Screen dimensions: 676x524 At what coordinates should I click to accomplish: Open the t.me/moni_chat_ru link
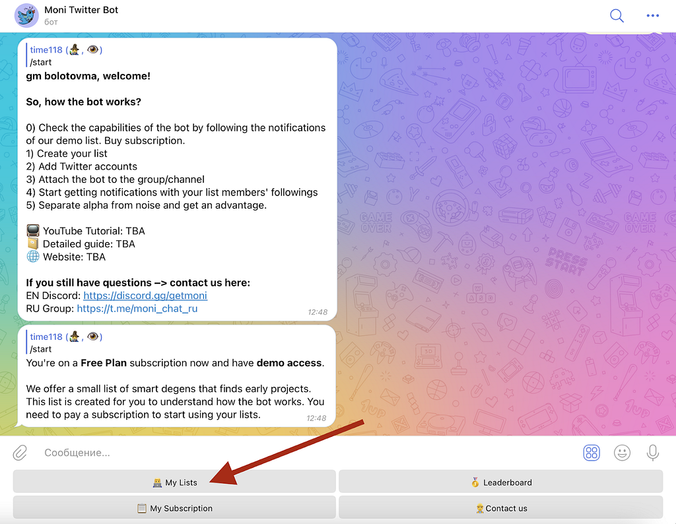tap(137, 309)
